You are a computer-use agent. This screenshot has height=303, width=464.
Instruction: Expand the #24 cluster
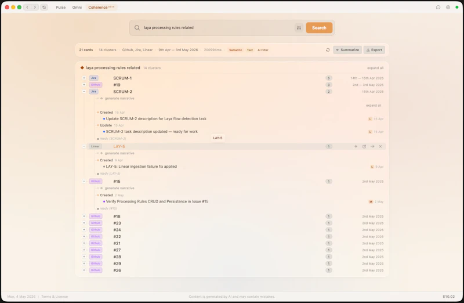[84, 230]
